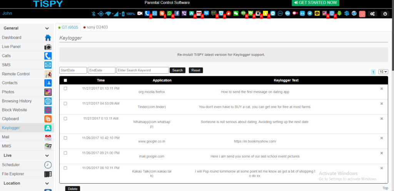
Task: Switch to the sony D2403 device tab
Action: pyautogui.click(x=95, y=27)
